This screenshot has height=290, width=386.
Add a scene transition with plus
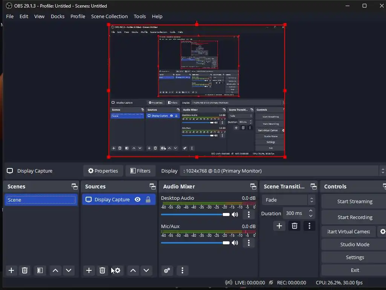(279, 226)
